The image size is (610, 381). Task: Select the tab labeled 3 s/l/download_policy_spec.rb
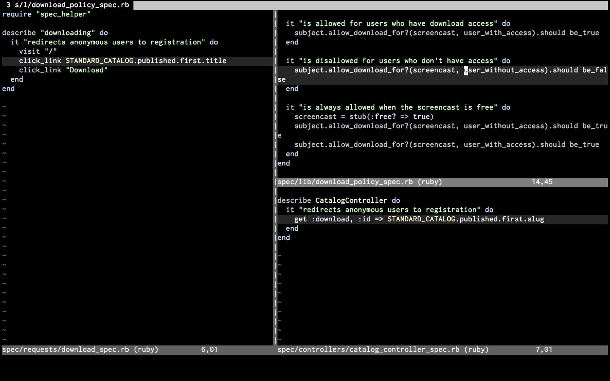coord(67,5)
